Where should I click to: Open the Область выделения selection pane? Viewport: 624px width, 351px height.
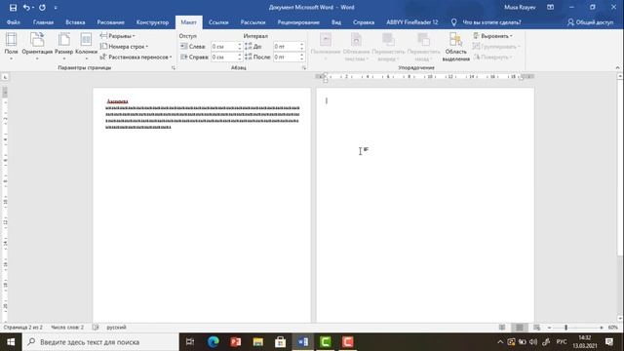click(x=455, y=47)
